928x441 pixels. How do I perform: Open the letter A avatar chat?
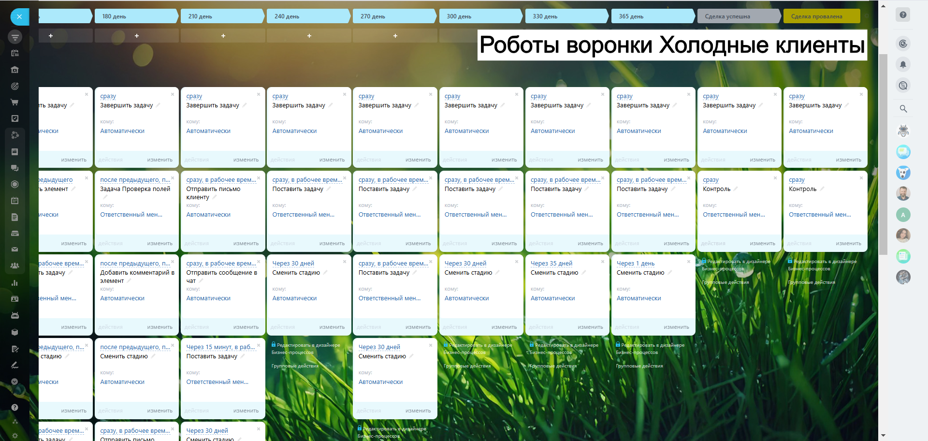(x=903, y=215)
